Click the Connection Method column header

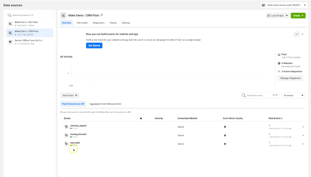click(x=187, y=119)
